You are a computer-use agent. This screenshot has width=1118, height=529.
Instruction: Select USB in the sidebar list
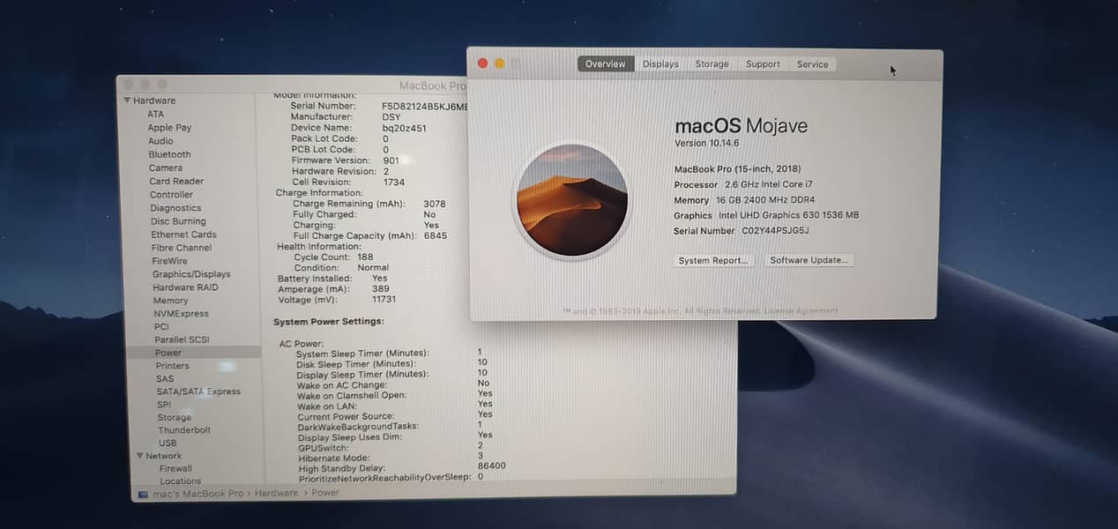tap(168, 443)
